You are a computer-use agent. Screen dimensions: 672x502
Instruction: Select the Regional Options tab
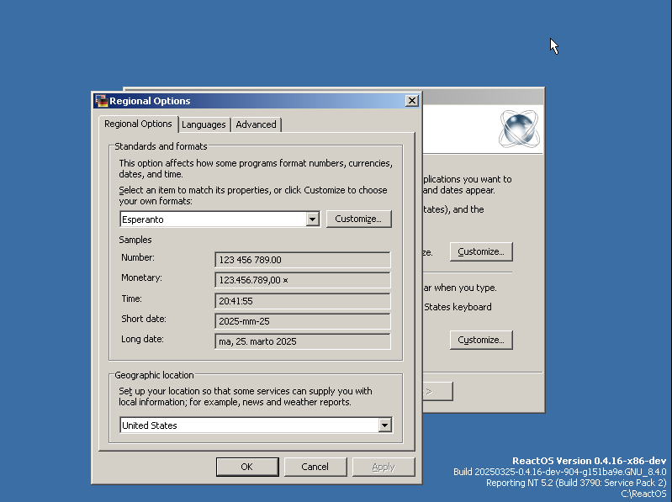(138, 124)
